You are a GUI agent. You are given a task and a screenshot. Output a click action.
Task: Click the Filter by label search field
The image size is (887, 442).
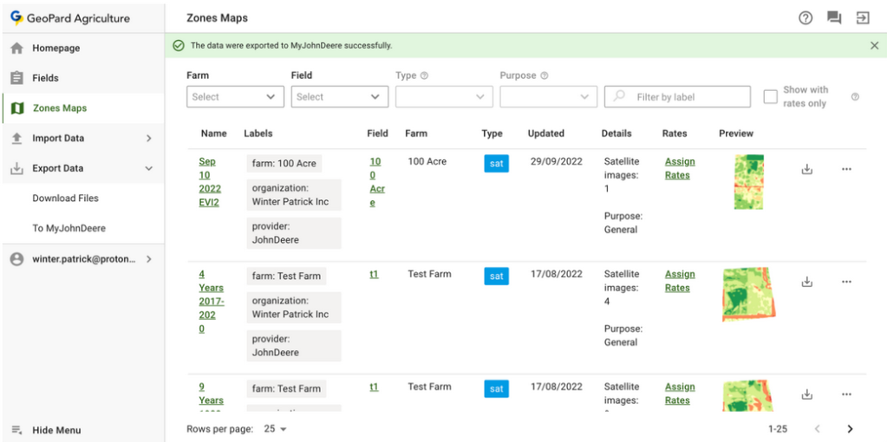[677, 97]
